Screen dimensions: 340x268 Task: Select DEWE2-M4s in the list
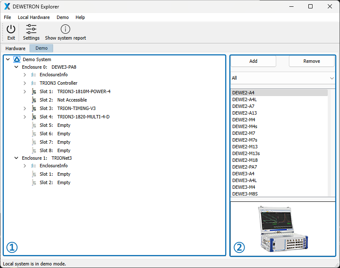279,126
